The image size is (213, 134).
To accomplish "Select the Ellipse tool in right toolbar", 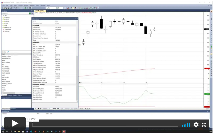I will (211, 29).
